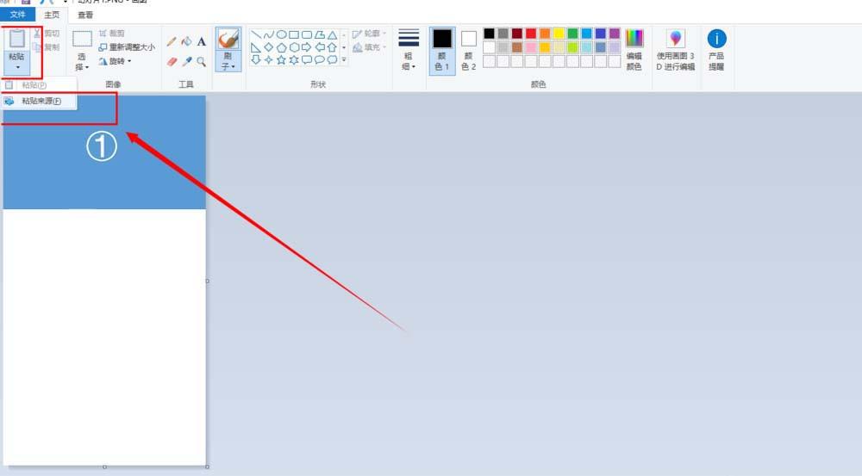Click the Paste from (粘贴来源) menu entry

click(41, 102)
